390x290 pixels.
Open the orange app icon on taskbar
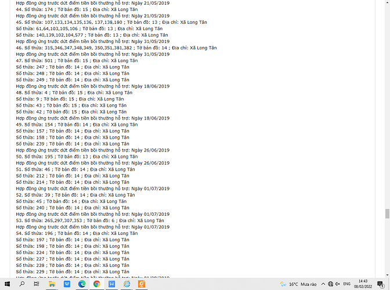142,284
